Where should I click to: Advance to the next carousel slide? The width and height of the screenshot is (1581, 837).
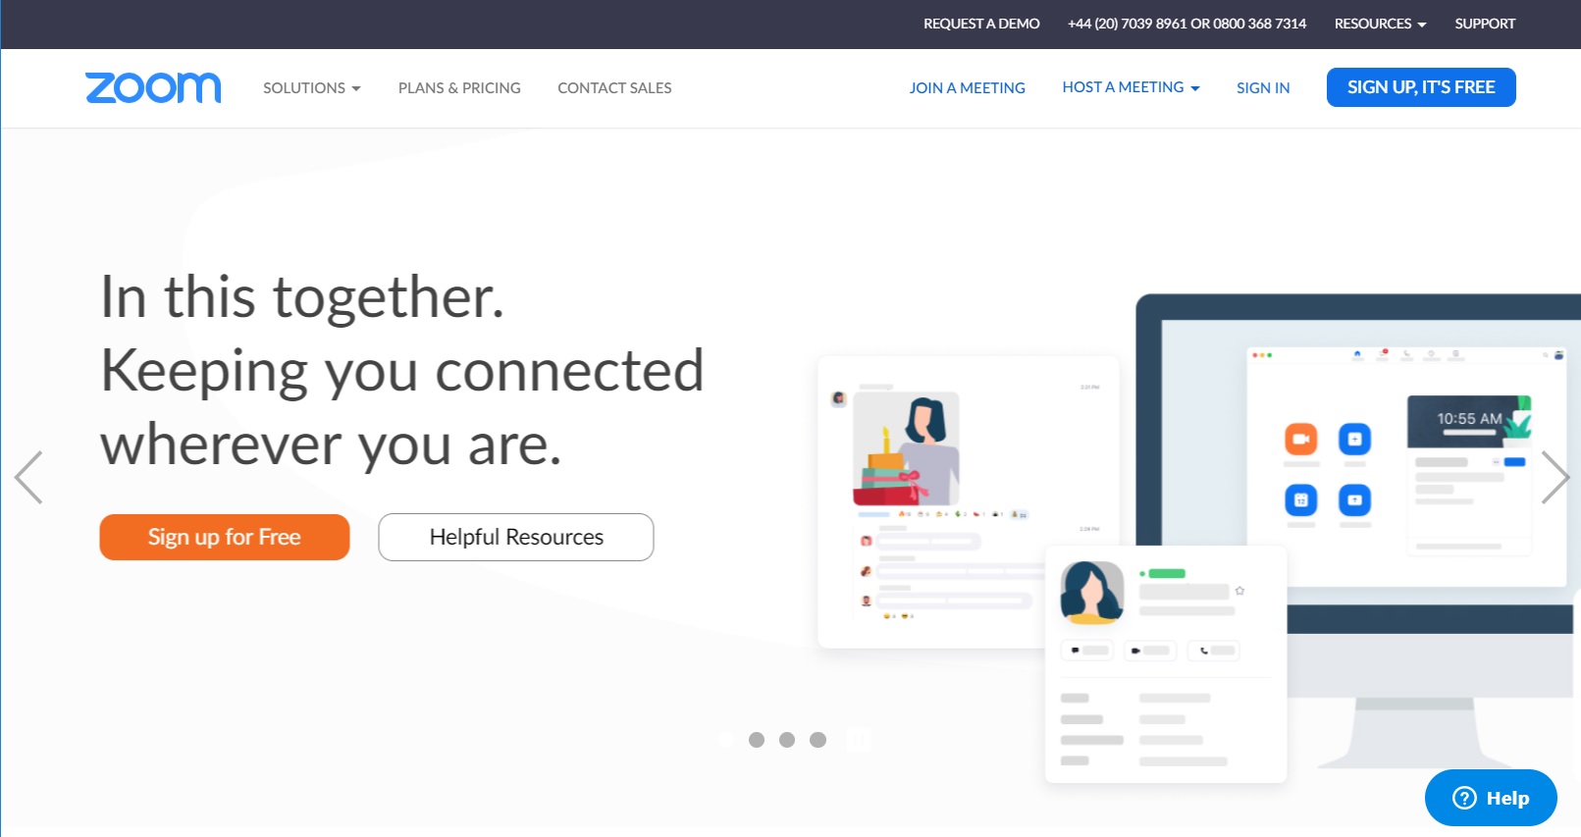click(x=1555, y=478)
